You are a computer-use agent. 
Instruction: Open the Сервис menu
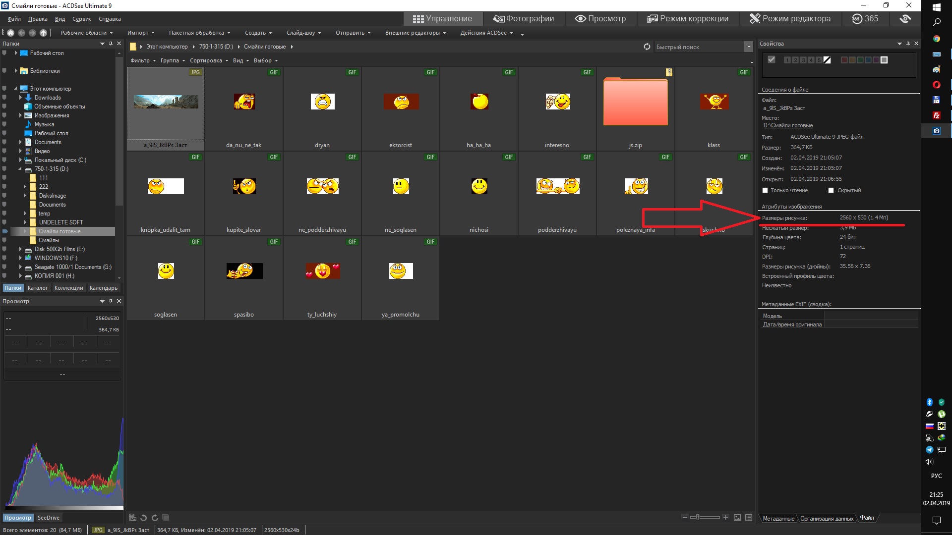pyautogui.click(x=82, y=19)
